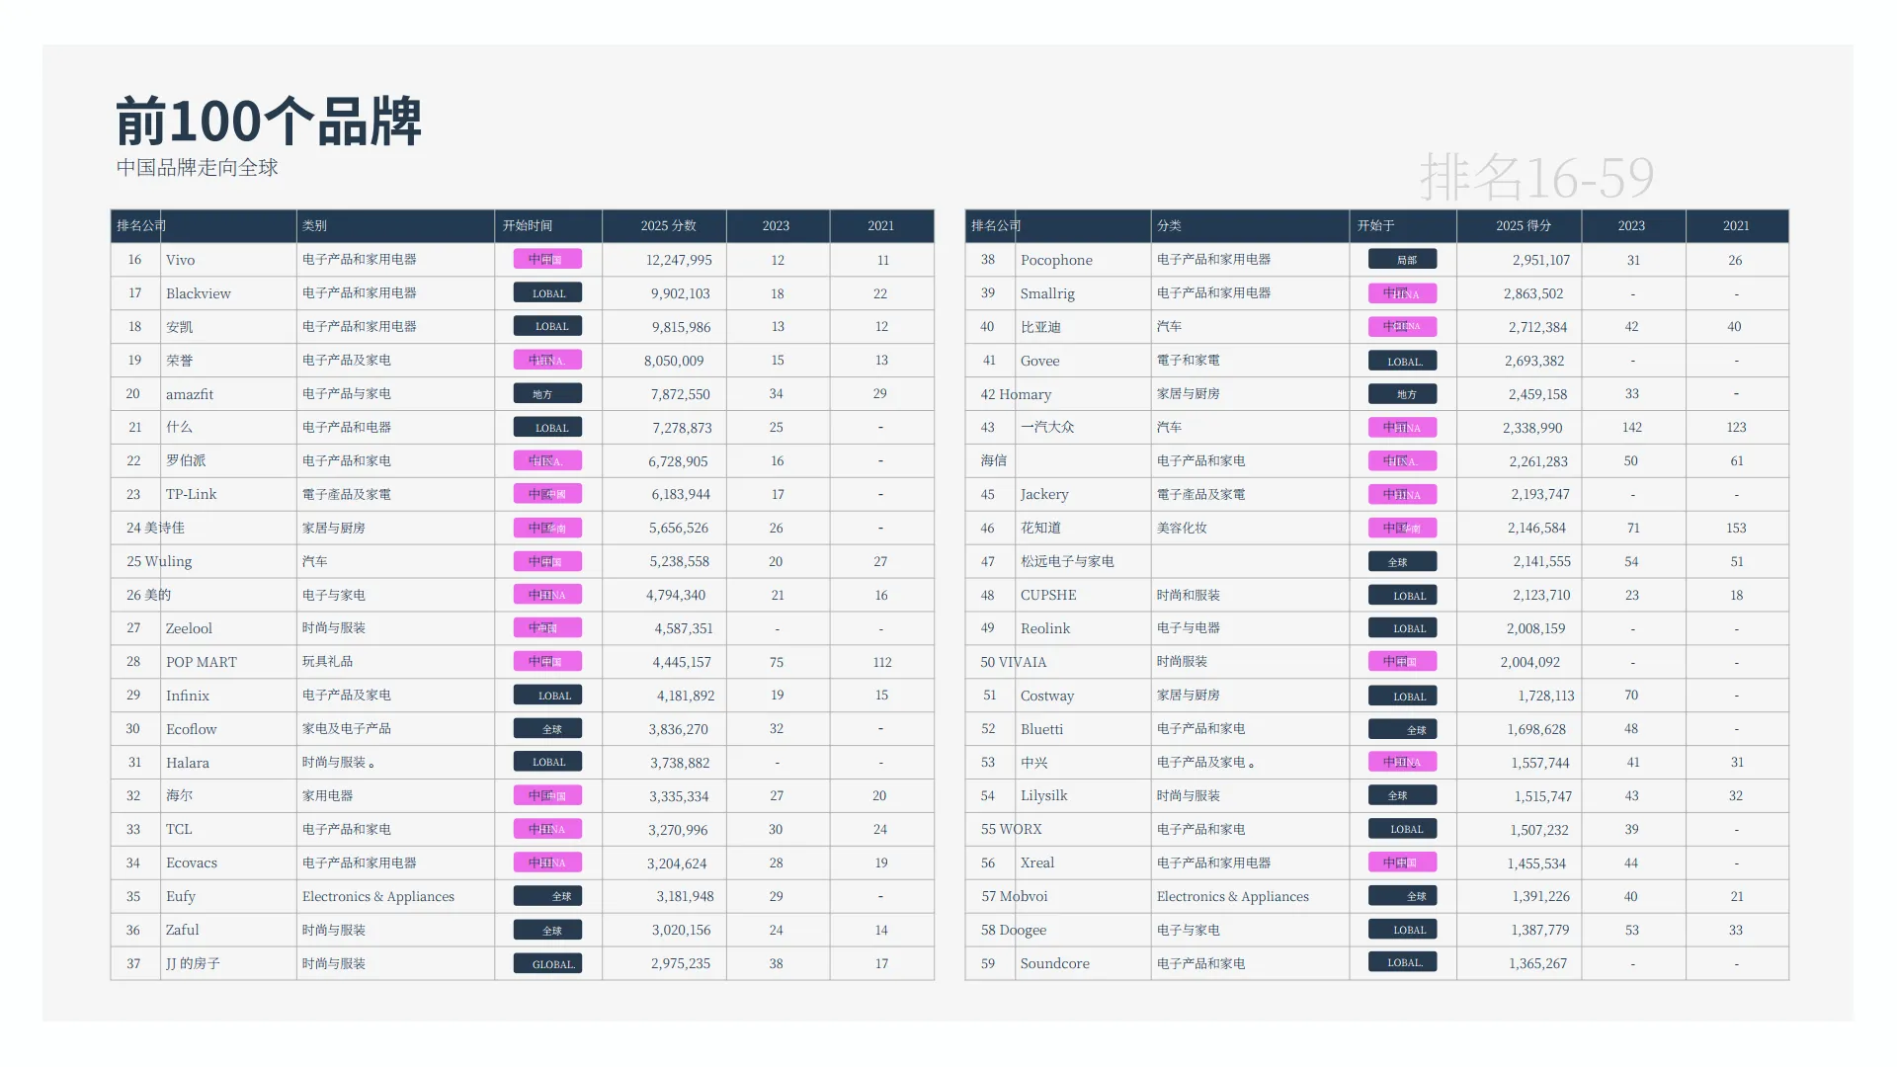Click the '2025 分数' column header

pos(668,226)
